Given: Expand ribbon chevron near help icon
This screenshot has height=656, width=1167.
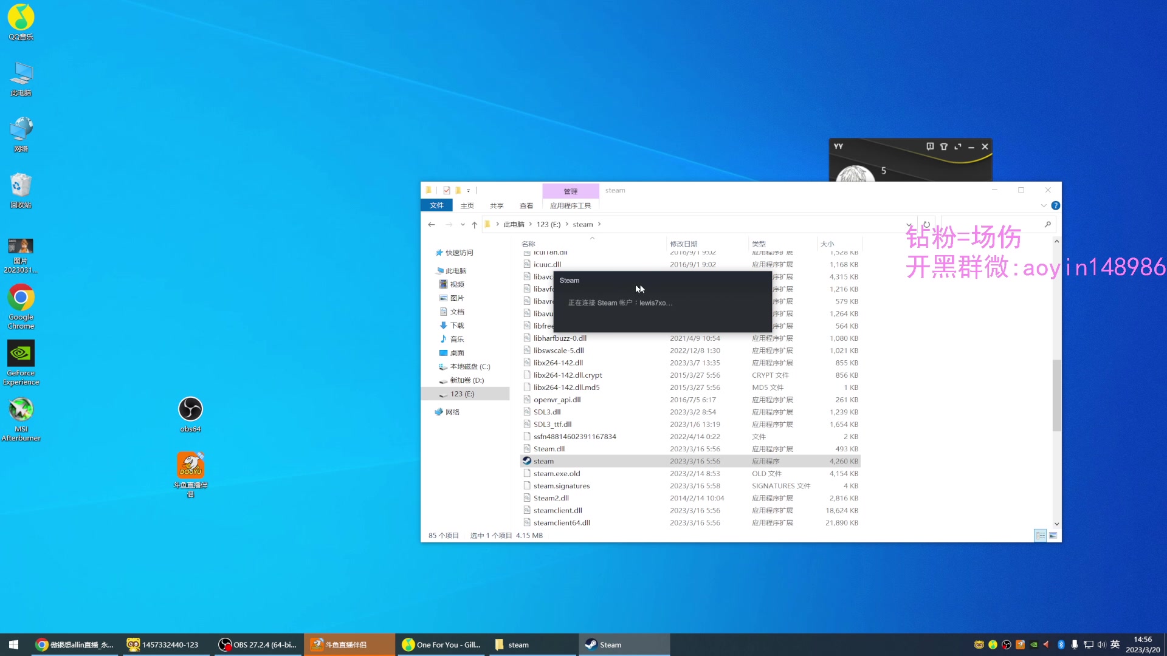Looking at the screenshot, I should point(1044,205).
